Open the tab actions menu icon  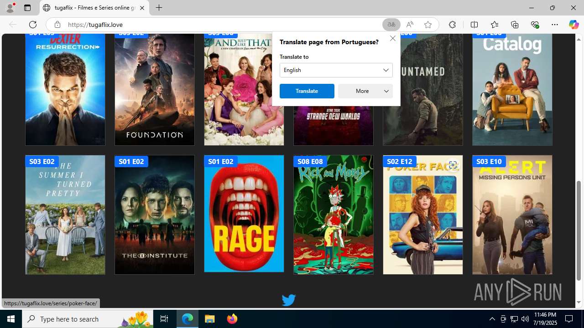[27, 8]
